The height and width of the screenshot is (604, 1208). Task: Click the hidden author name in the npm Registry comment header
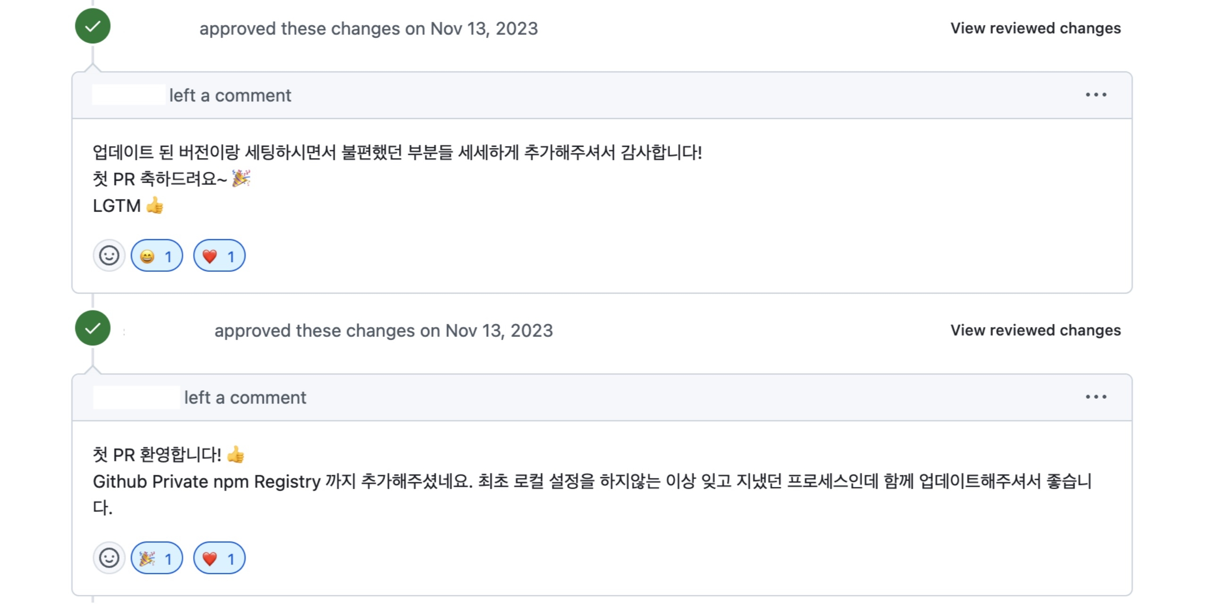136,397
